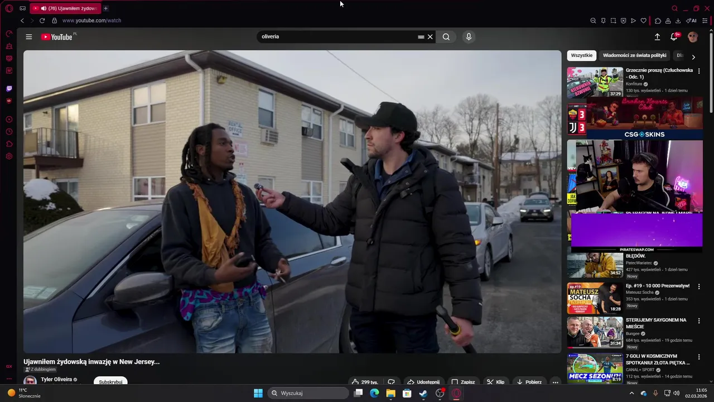Open Windows Start menu
The image size is (714, 402).
(x=258, y=393)
